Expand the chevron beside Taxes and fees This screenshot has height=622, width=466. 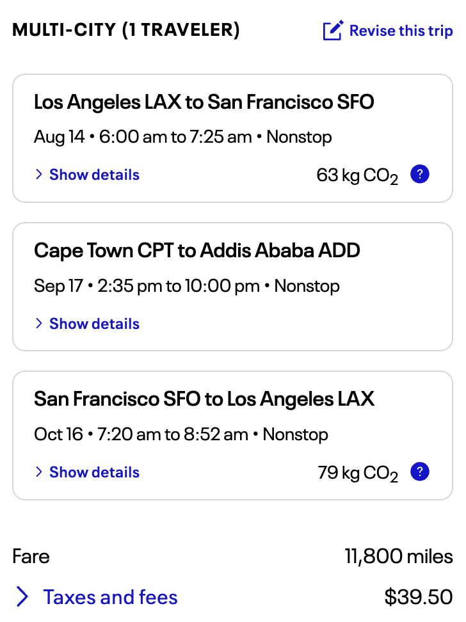pos(22,597)
